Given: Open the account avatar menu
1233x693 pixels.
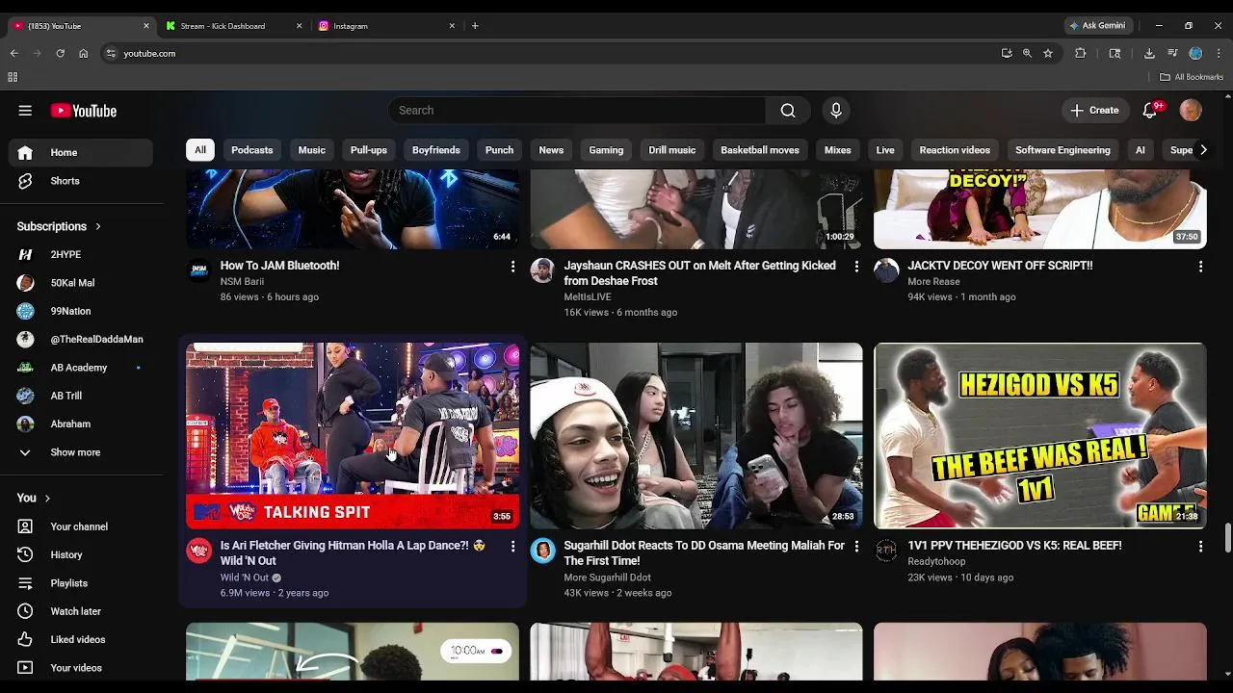Looking at the screenshot, I should [1191, 111].
